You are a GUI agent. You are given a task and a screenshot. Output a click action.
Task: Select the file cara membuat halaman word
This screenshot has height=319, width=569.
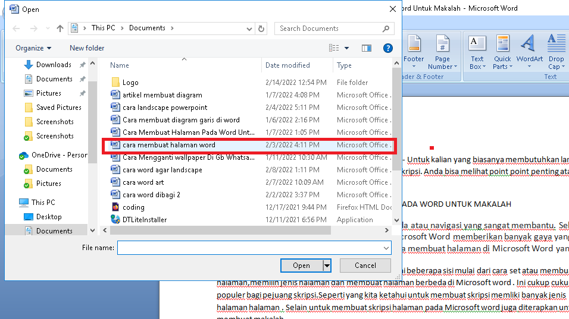pos(169,145)
